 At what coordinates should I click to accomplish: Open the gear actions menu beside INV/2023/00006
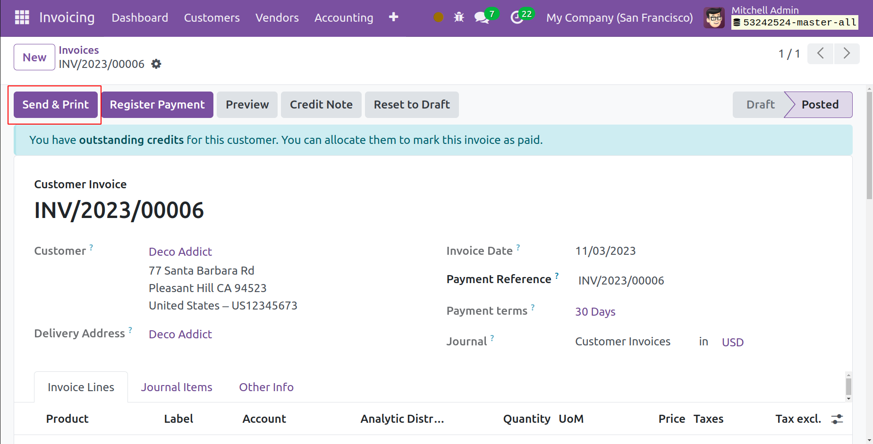pos(156,64)
